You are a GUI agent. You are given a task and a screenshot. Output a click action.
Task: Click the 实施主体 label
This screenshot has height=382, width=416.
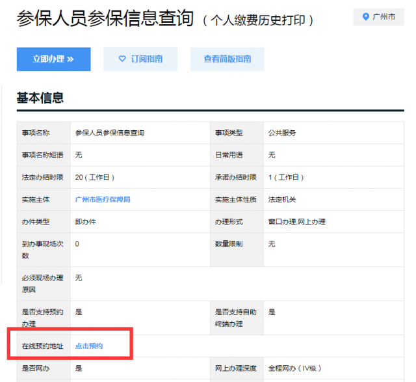36,200
